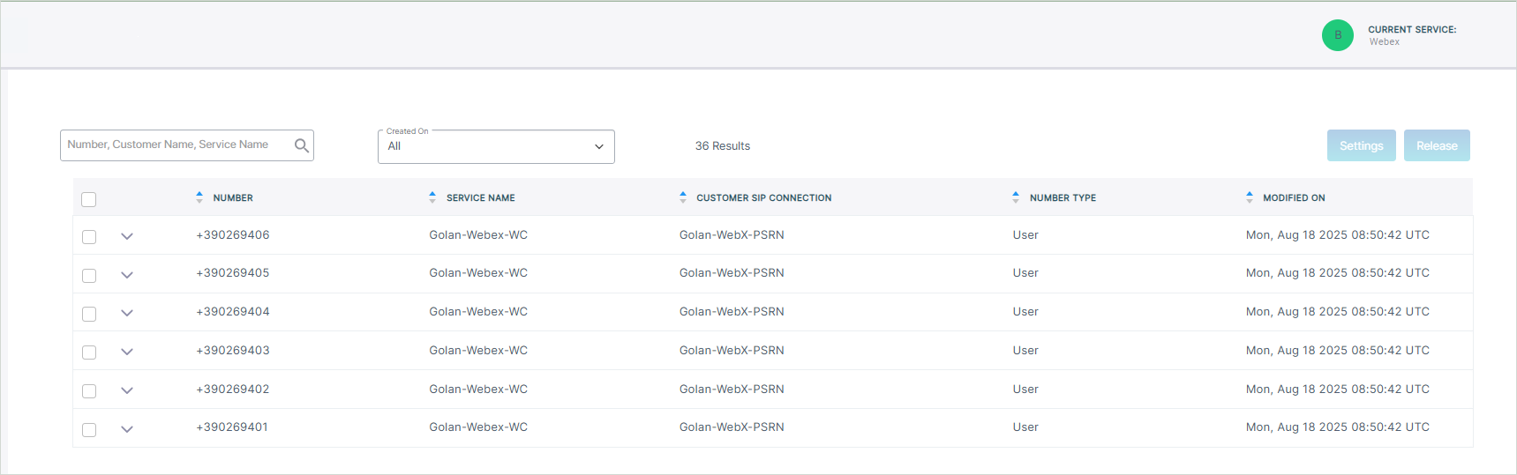The height and width of the screenshot is (475, 1517).
Task: Click the Number Type column header
Action: pyautogui.click(x=1063, y=198)
